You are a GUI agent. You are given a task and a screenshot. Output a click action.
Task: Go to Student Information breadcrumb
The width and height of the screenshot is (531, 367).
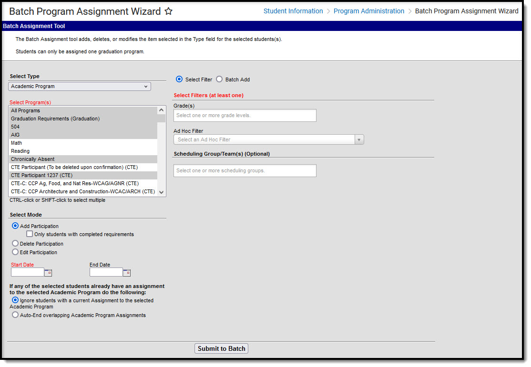point(293,11)
